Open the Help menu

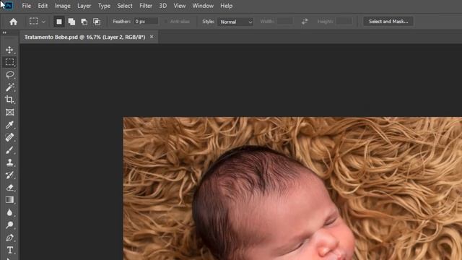coord(226,6)
